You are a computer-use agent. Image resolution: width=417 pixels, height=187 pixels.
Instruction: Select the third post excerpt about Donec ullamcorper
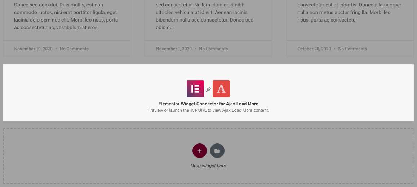pos(350,13)
